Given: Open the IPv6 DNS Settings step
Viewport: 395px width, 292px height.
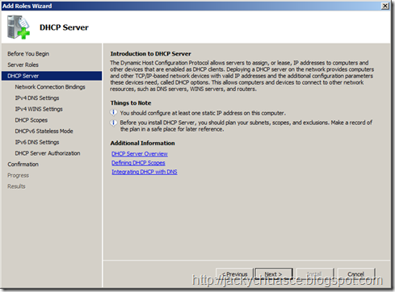Looking at the screenshot, I should tap(37, 142).
